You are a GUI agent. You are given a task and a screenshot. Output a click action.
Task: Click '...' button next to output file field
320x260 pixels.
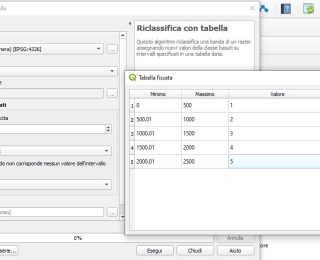tap(112, 212)
